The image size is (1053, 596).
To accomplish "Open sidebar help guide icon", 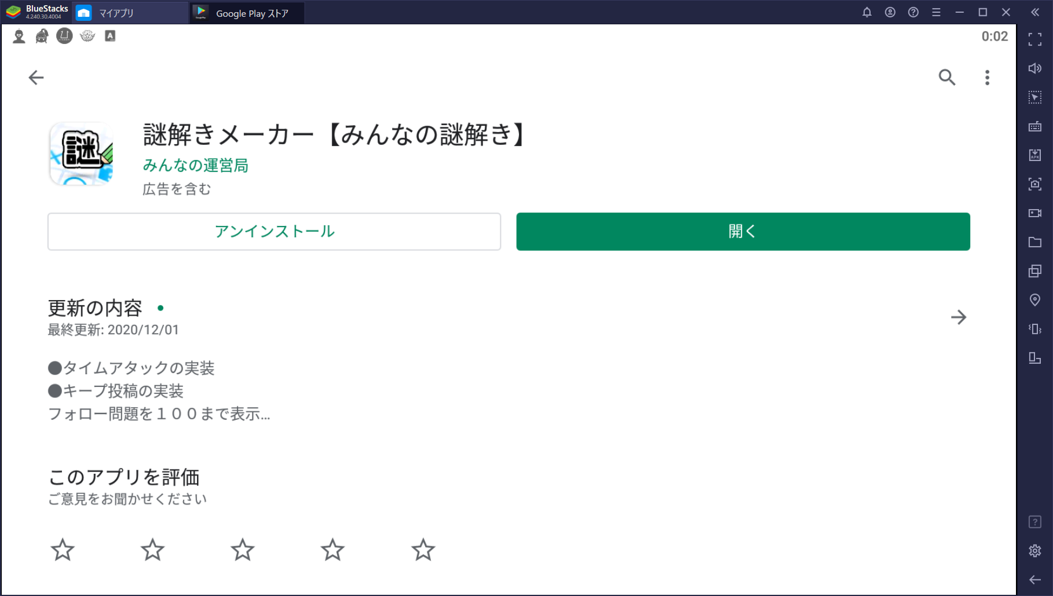I will (x=1035, y=522).
